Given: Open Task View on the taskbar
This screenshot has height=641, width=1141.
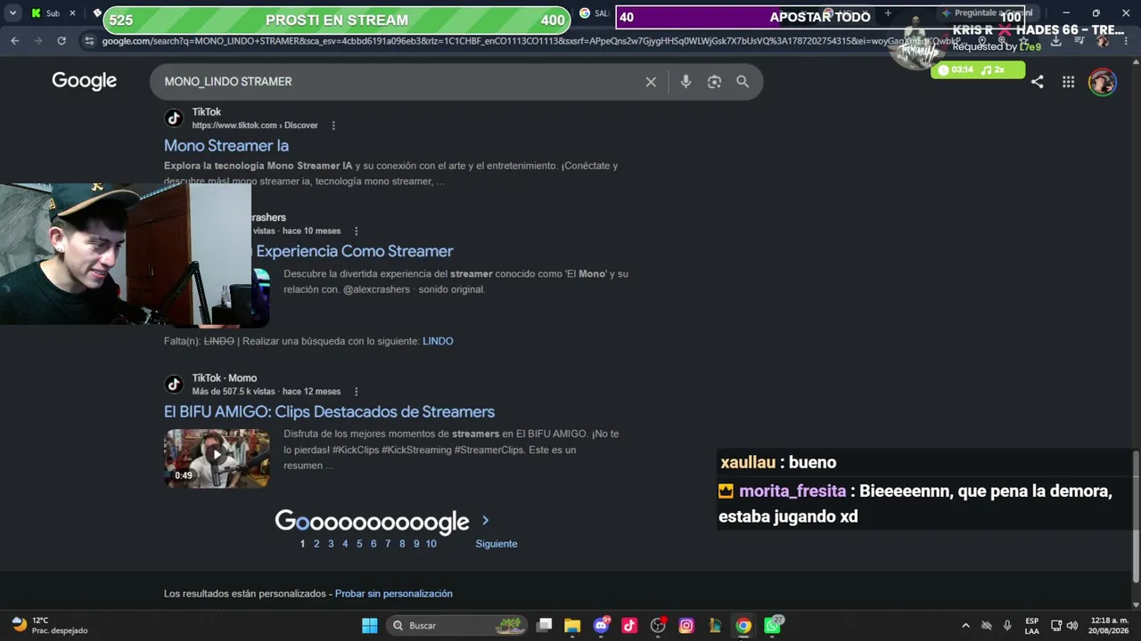Looking at the screenshot, I should [544, 626].
